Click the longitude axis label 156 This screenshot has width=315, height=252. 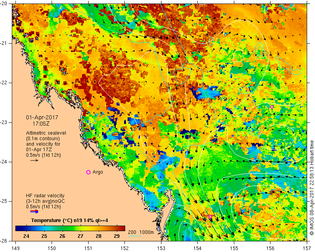(271, 248)
